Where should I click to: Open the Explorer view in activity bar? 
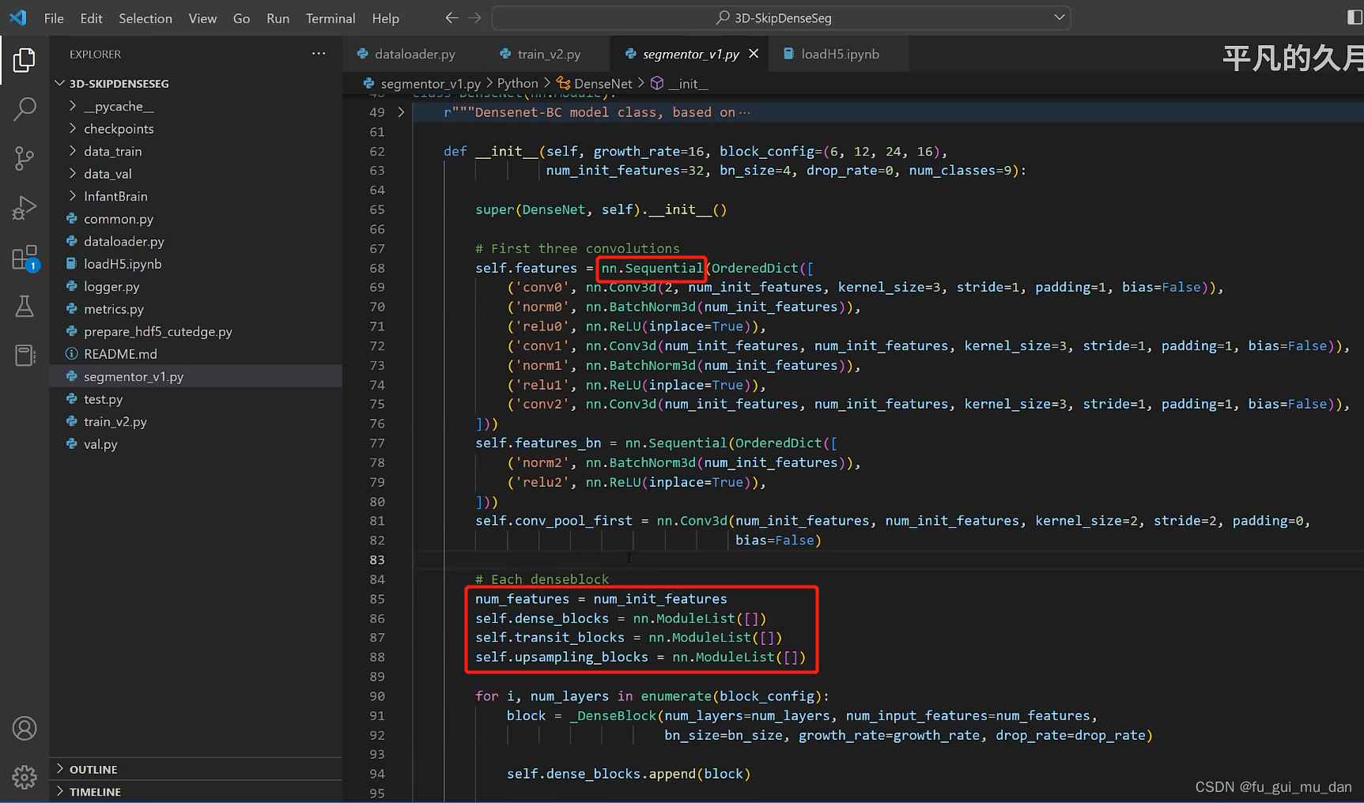[25, 60]
